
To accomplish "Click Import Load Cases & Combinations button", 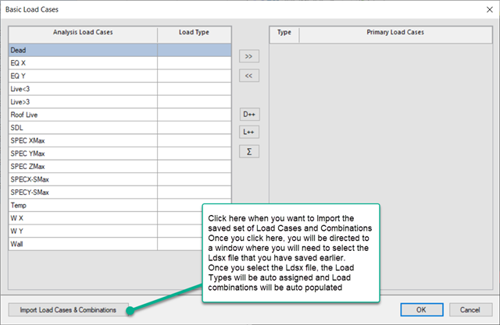I will (68, 309).
